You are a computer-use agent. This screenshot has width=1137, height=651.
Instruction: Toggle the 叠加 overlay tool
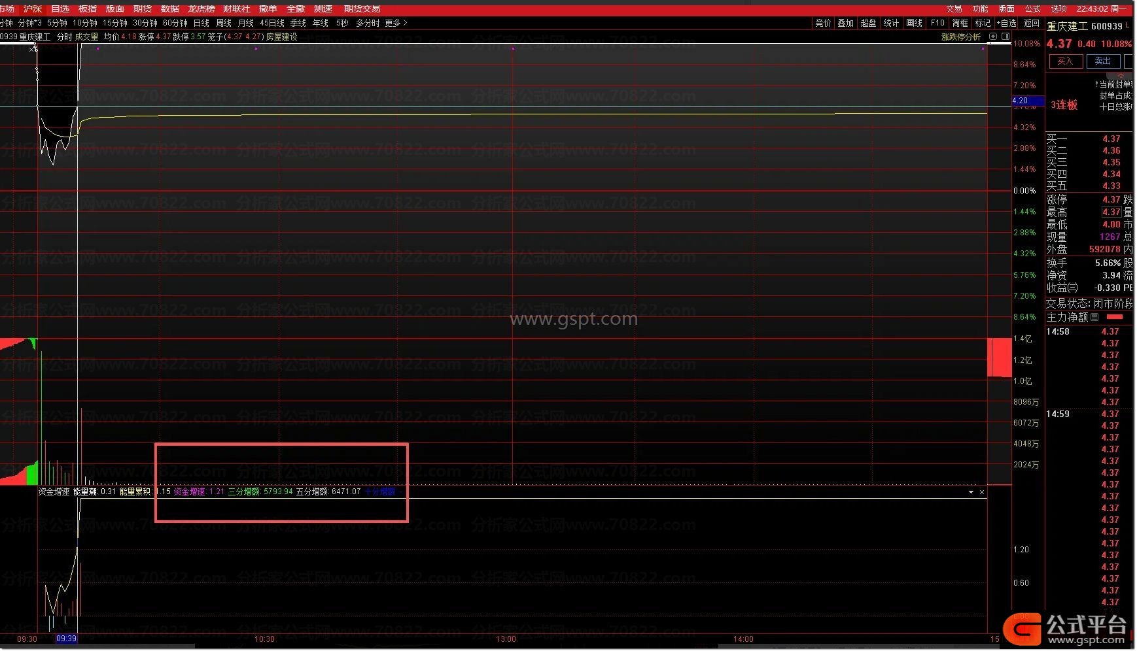coord(845,23)
